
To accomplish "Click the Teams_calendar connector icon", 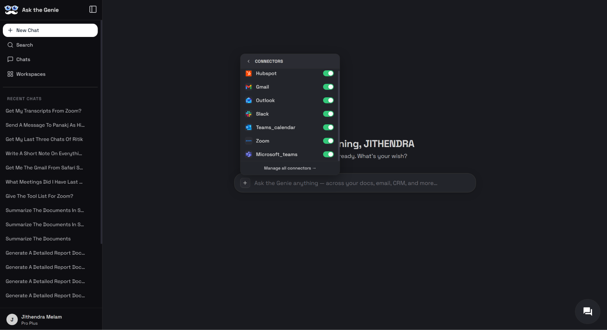I will coord(249,127).
